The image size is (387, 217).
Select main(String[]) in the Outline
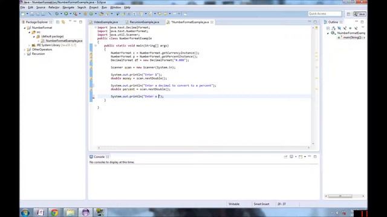[352, 37]
